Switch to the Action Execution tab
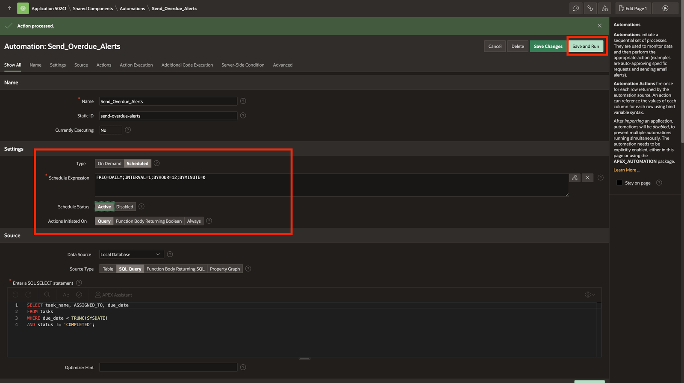This screenshot has width=684, height=383. click(x=136, y=65)
